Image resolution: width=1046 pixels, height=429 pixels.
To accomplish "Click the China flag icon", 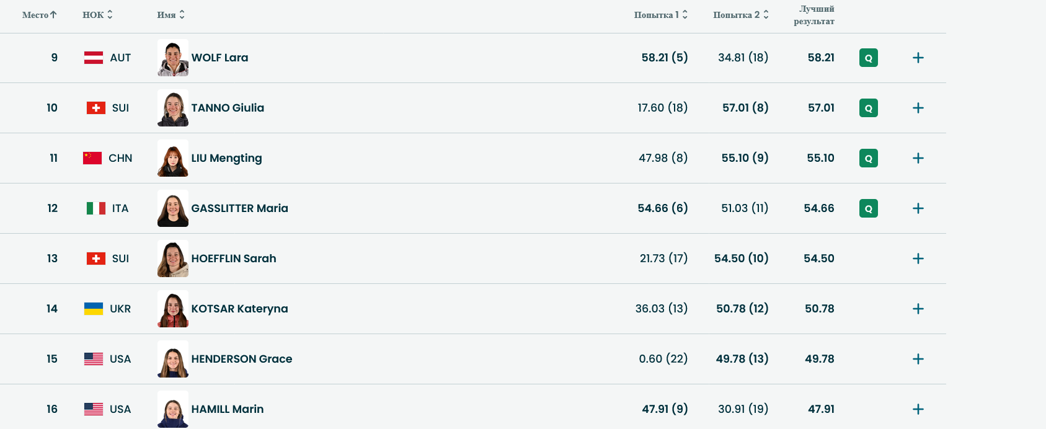I will point(92,158).
